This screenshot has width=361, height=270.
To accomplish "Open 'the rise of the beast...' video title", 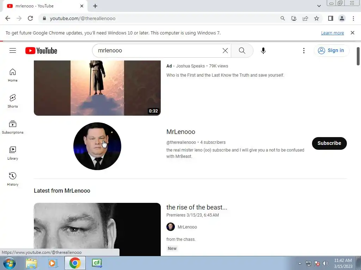I will (x=197, y=207).
